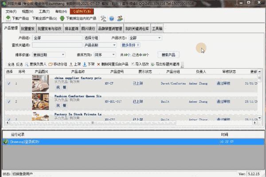The image size is (266, 177).
Task: Click the product image thumbnail in row 1
Action: (40, 83)
